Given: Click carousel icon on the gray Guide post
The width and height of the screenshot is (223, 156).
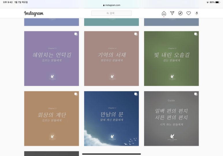Looking at the screenshot, I should pyautogui.click(x=196, y=94).
